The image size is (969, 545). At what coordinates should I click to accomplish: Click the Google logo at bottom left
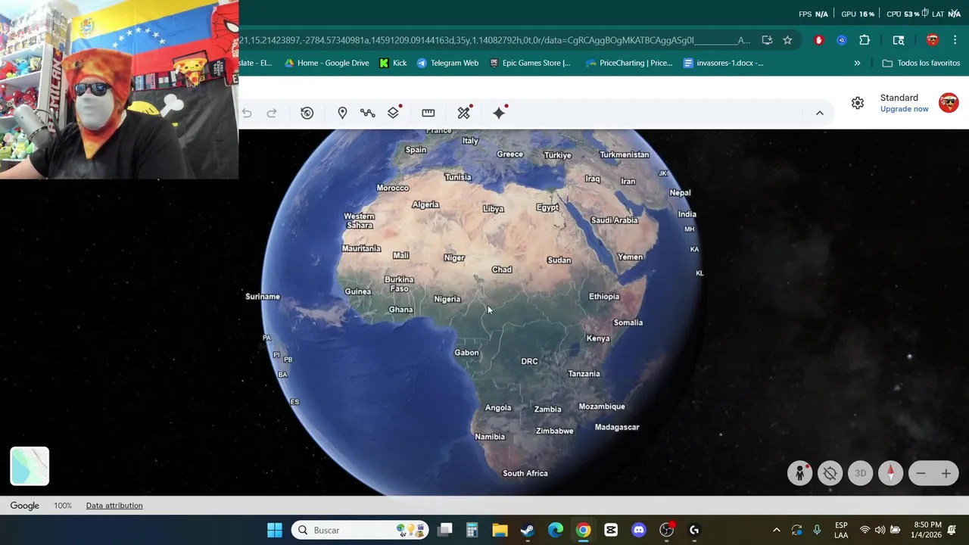[x=24, y=506]
